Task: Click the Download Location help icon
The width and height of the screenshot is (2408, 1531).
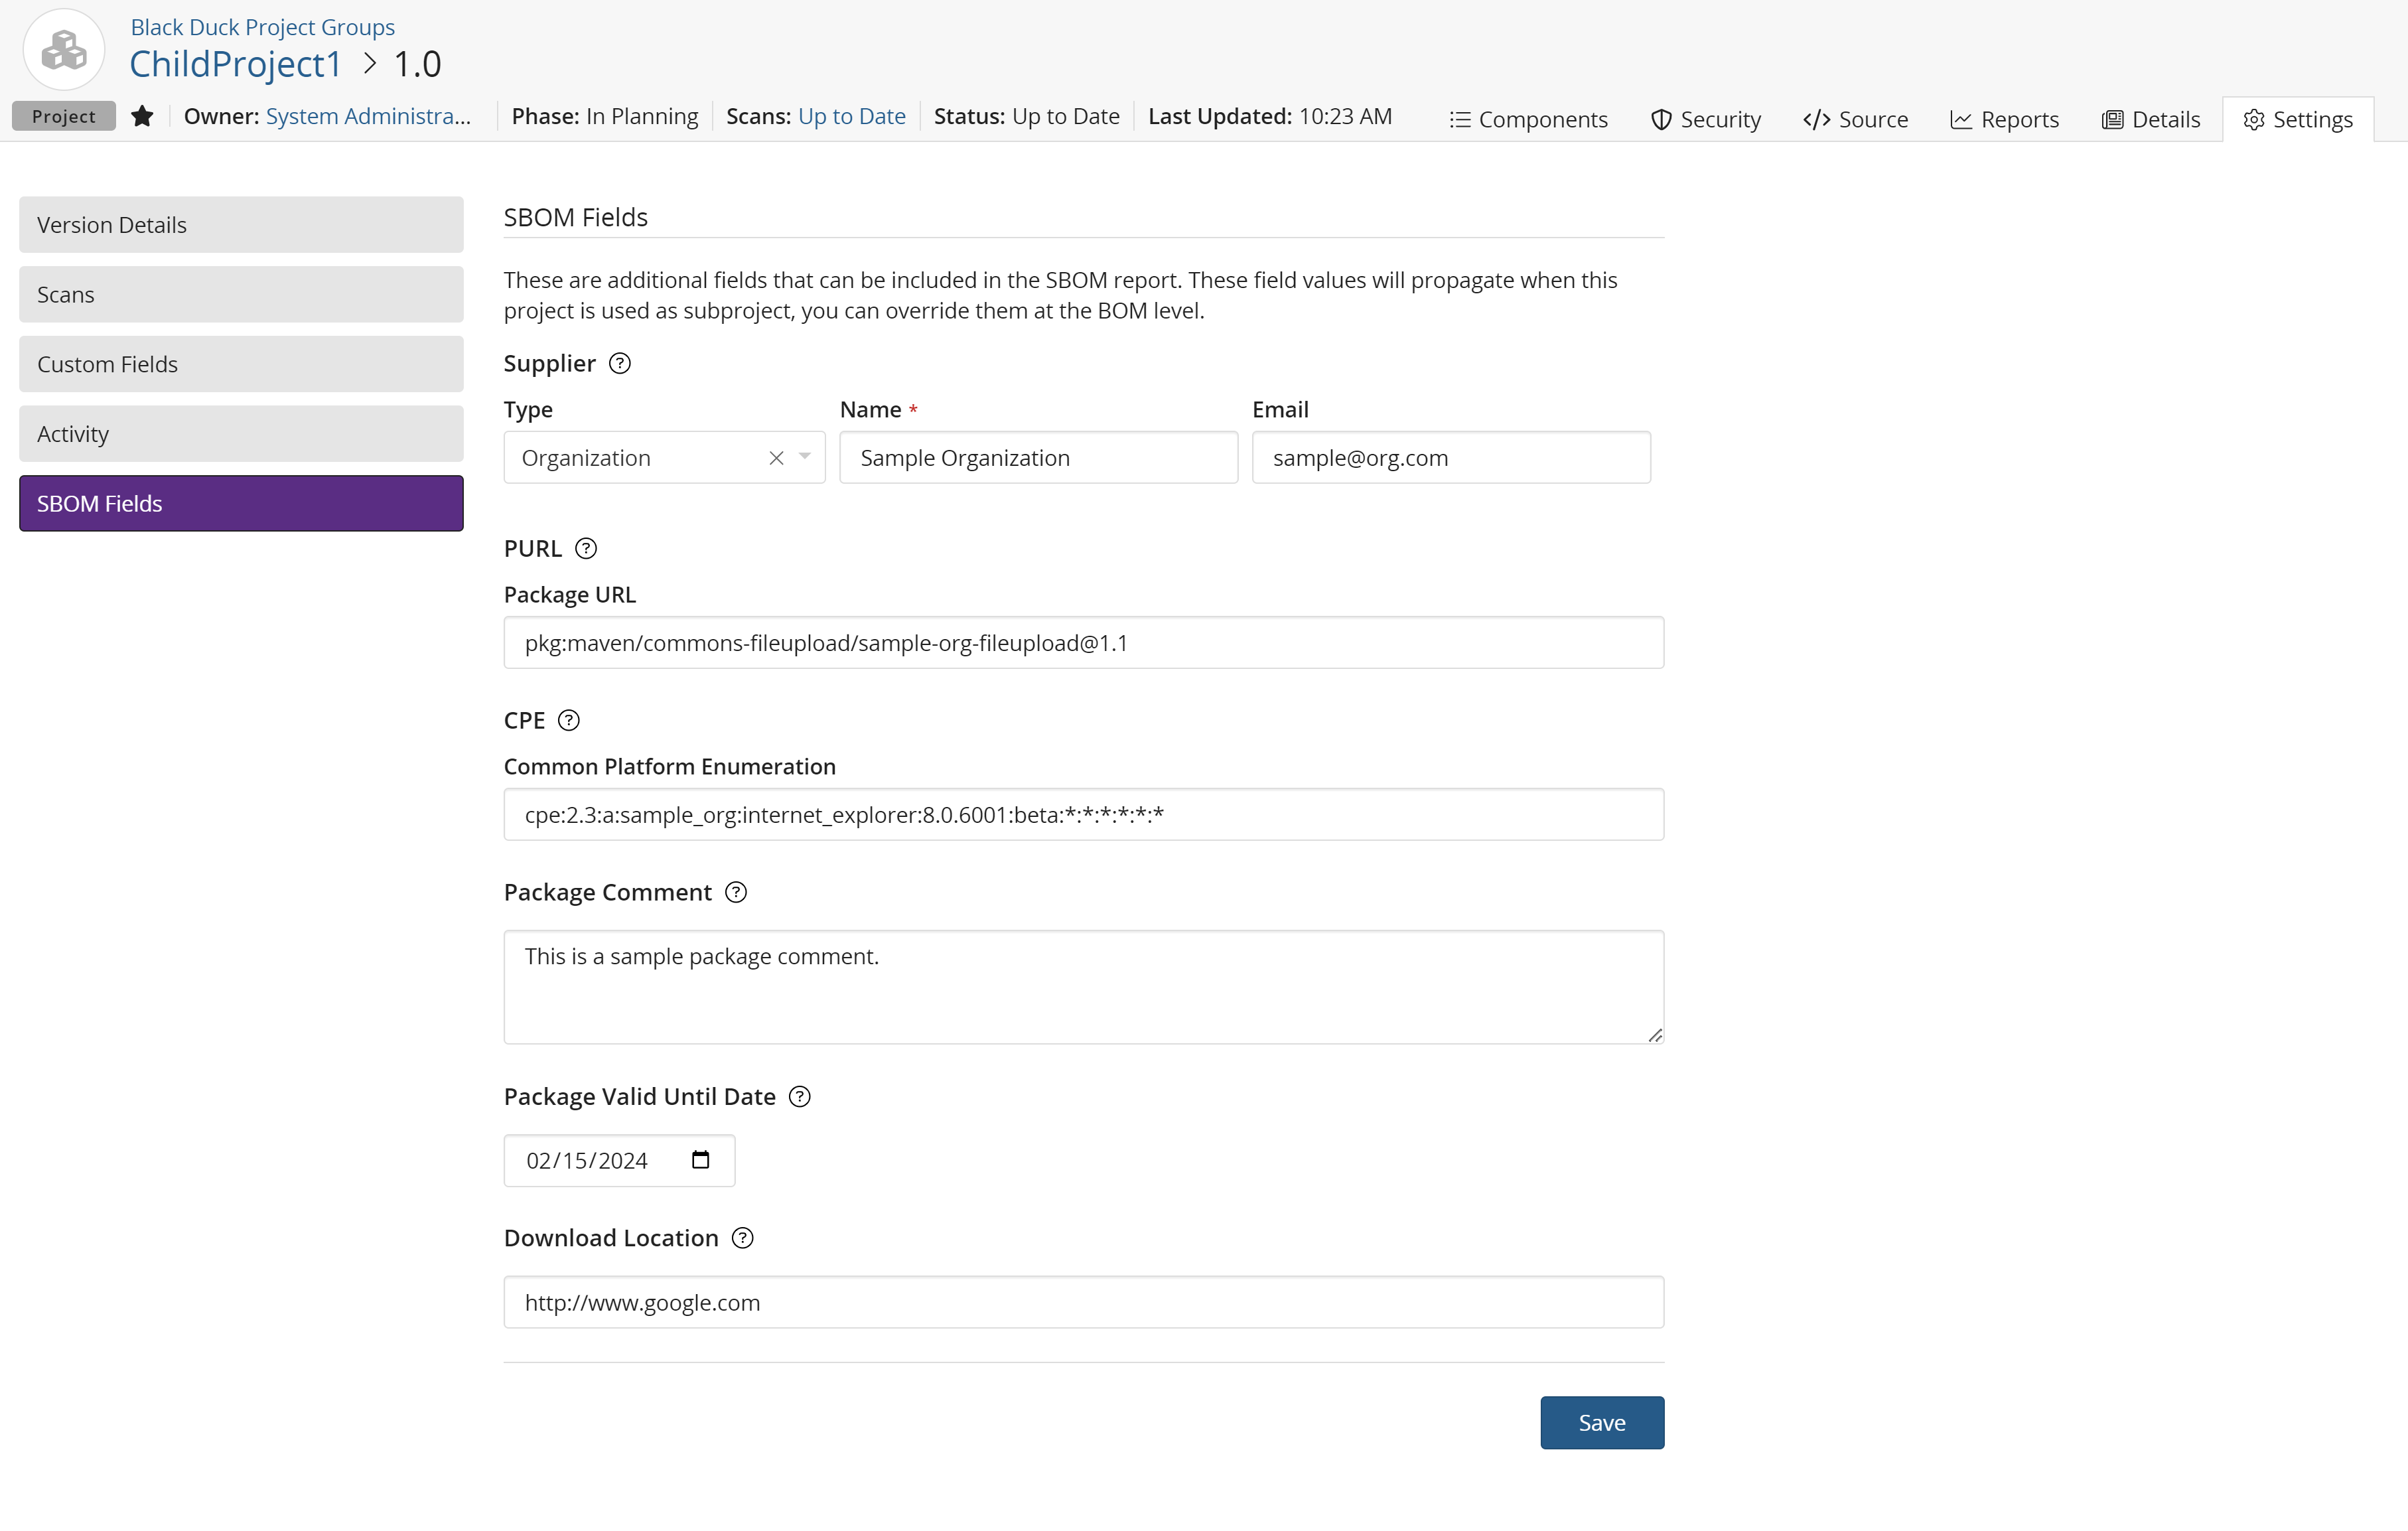Action: [x=742, y=1238]
